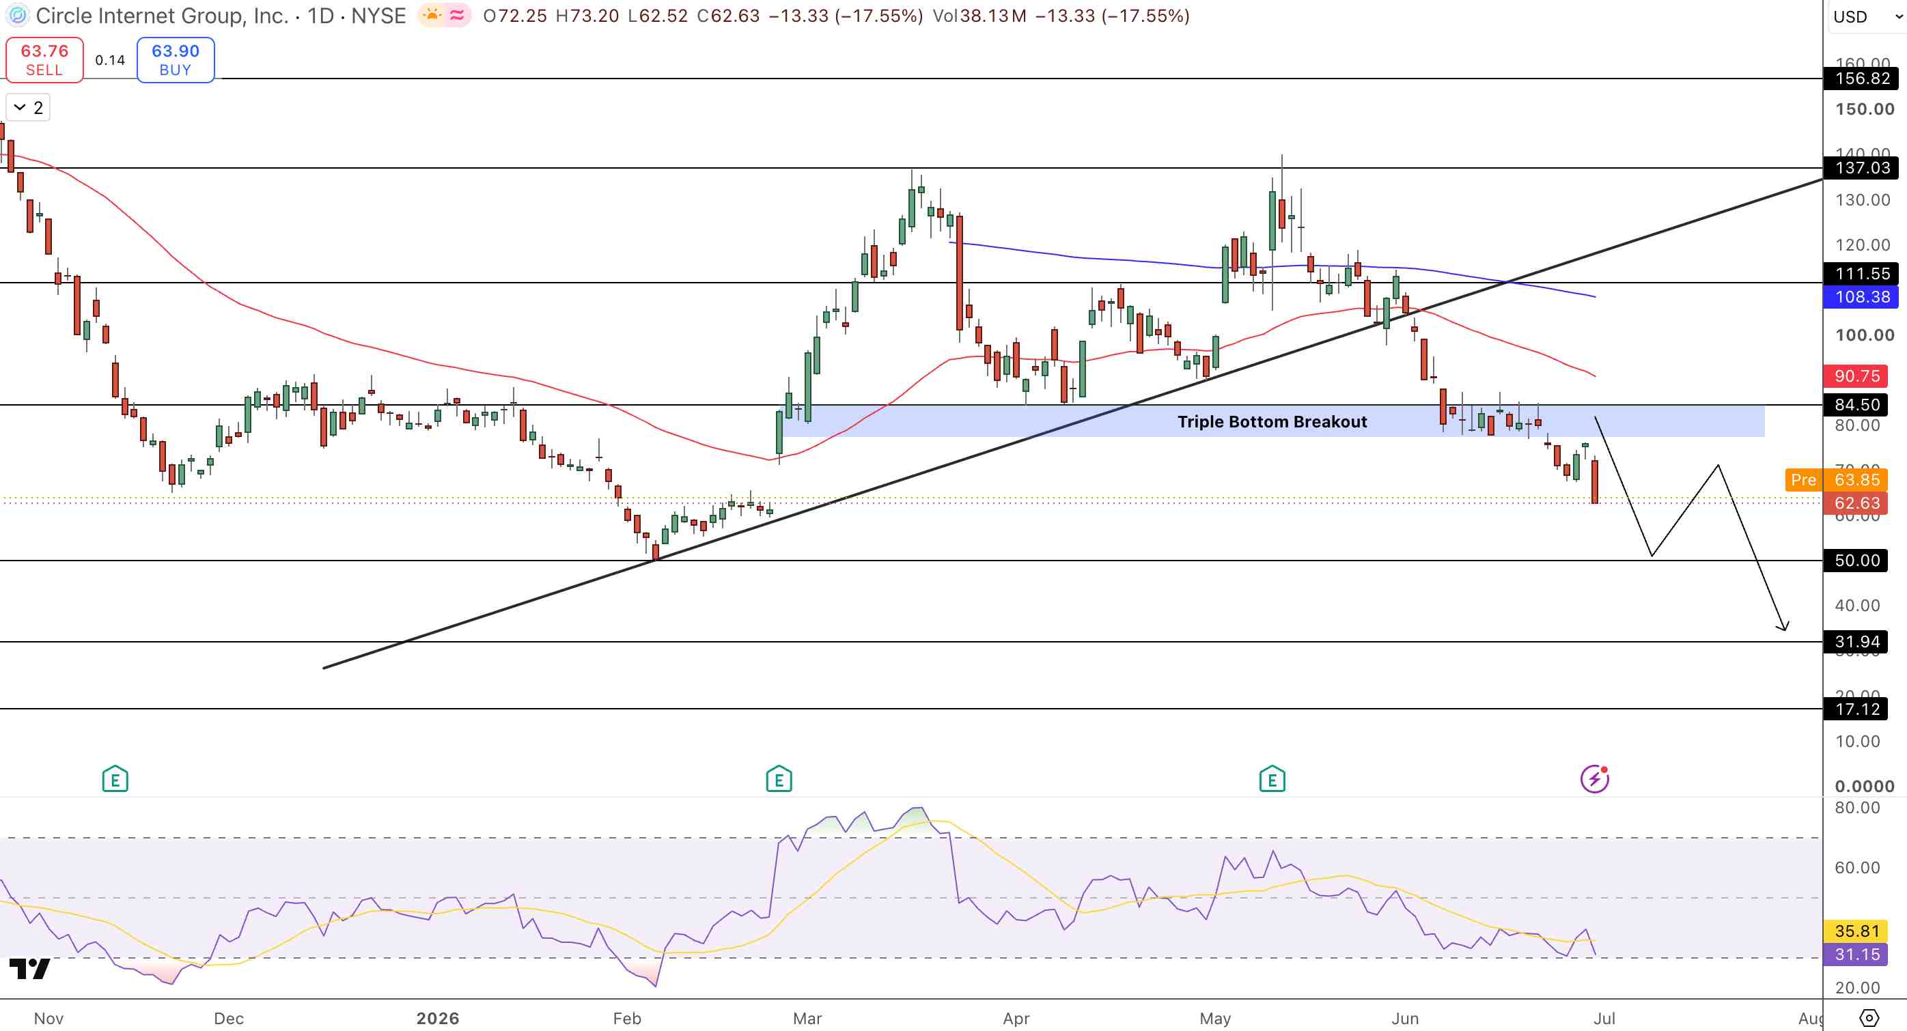Click the 60.00 tick on the RSI scale
Image resolution: width=1907 pixels, height=1031 pixels.
(x=1856, y=867)
